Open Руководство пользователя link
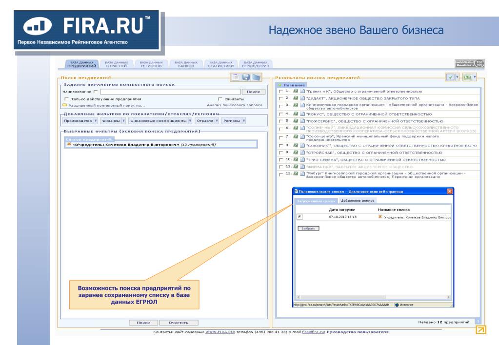 tap(358, 332)
